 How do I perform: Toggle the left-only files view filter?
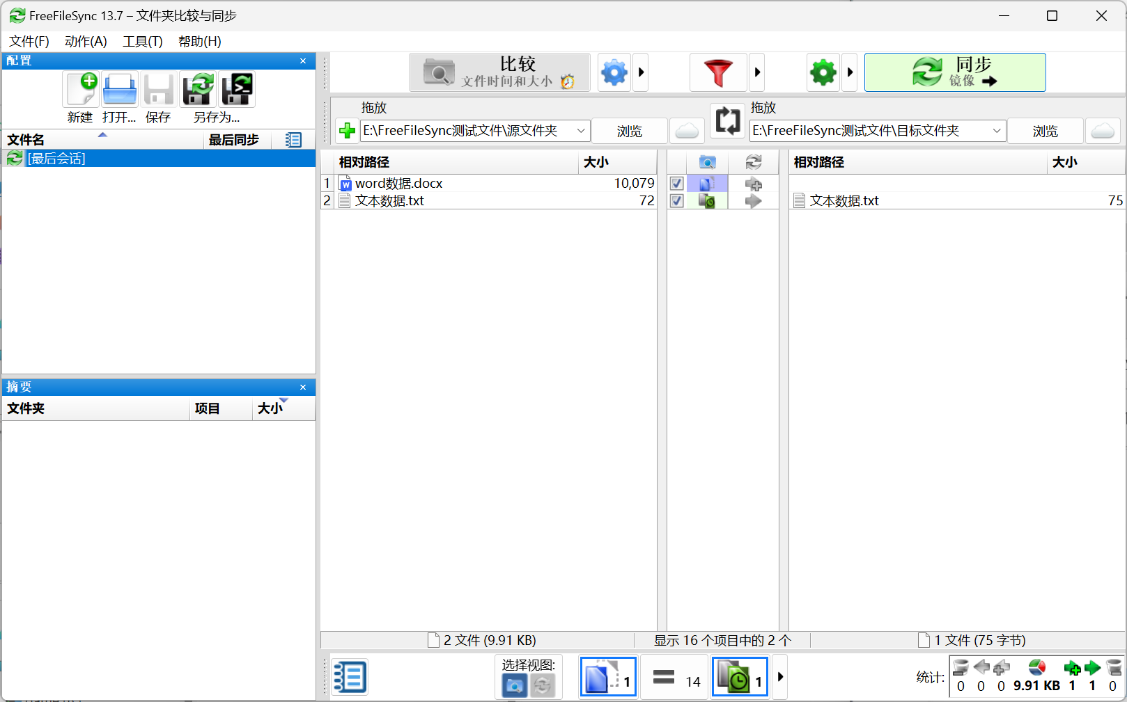pyautogui.click(x=608, y=676)
